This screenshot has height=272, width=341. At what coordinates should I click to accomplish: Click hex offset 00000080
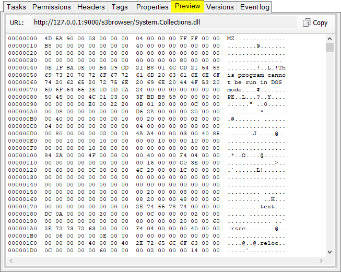(22, 97)
